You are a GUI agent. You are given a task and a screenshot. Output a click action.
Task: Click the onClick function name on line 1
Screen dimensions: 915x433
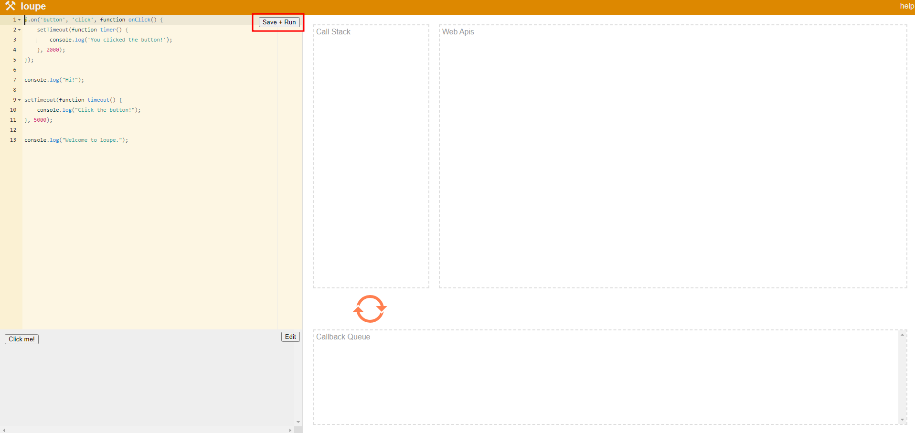point(139,20)
